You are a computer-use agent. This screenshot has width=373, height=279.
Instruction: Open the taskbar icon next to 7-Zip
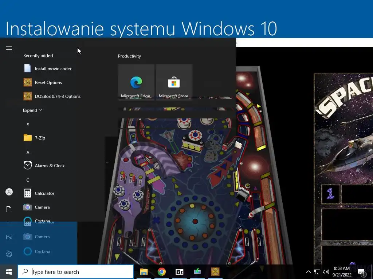pos(197,272)
